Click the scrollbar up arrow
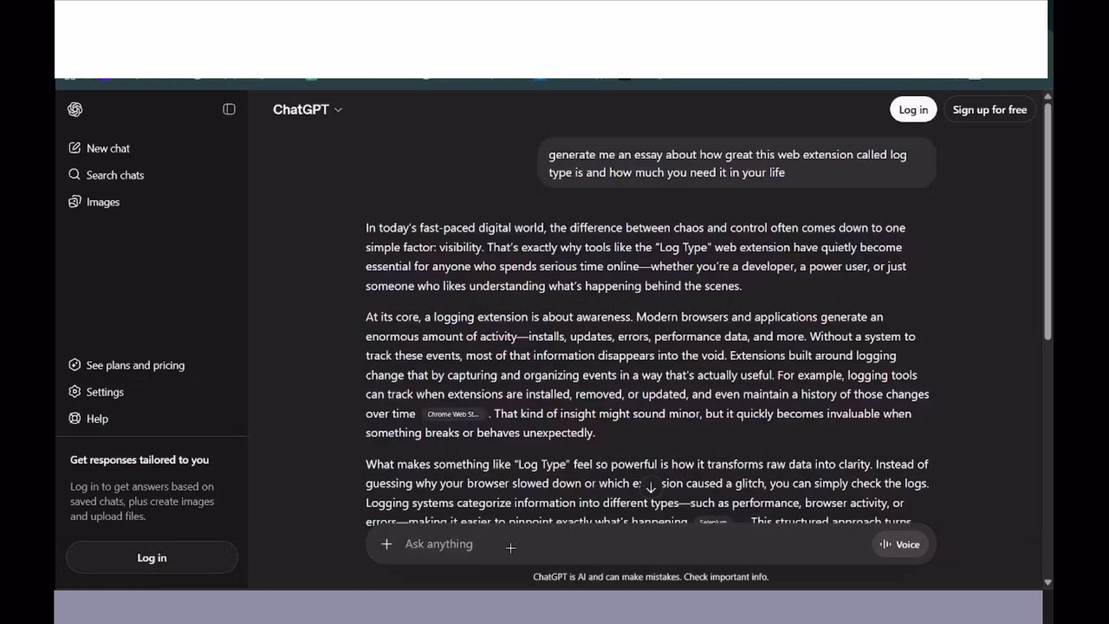Viewport: 1109px width, 624px height. coord(1048,96)
